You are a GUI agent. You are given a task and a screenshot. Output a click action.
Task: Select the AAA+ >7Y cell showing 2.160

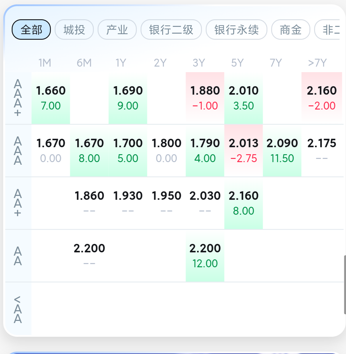[x=322, y=98]
